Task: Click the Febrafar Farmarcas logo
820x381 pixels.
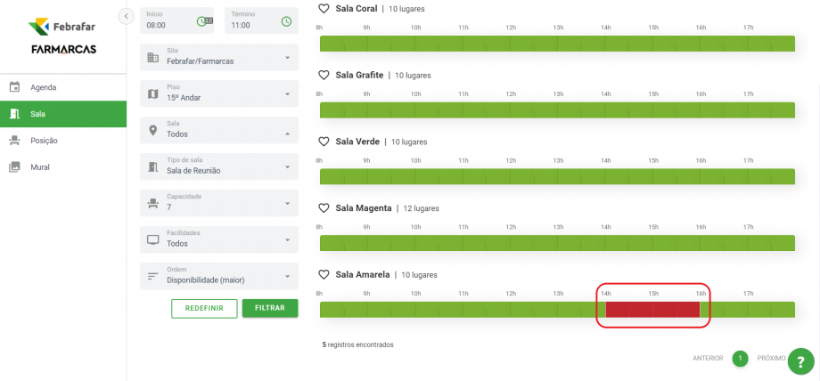Action: (x=62, y=36)
